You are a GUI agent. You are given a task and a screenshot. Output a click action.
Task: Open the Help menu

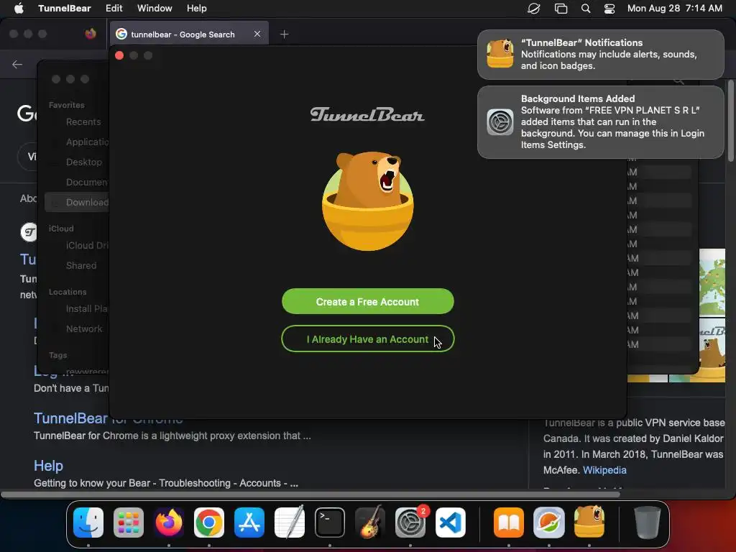[196, 8]
